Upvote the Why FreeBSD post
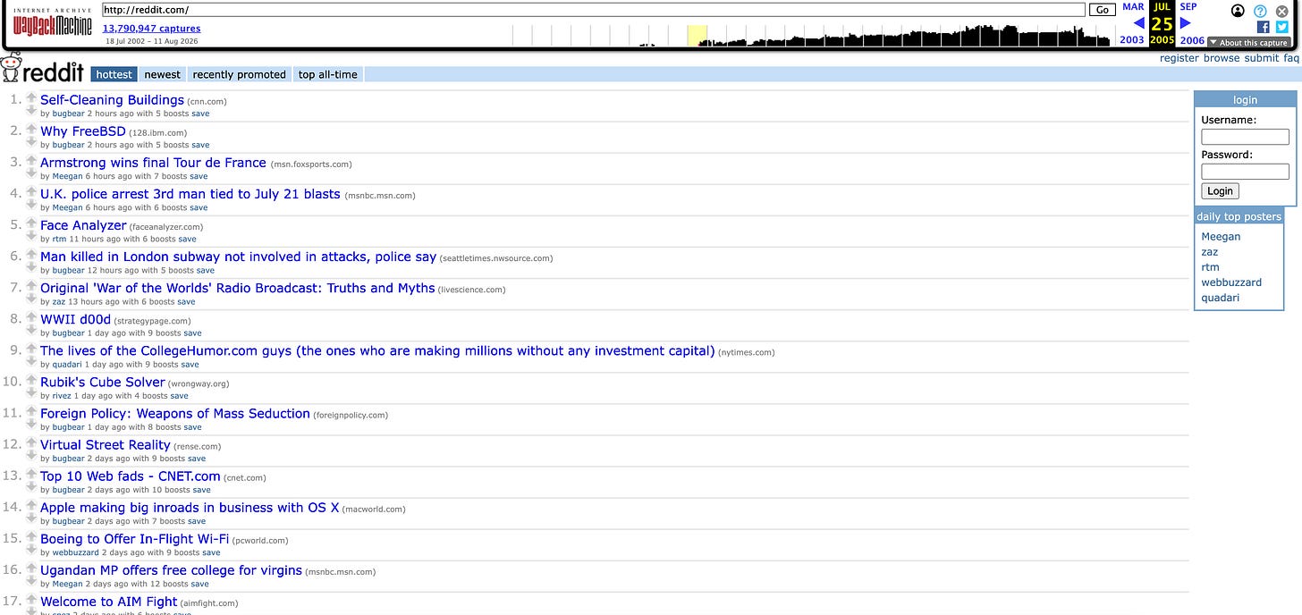Viewport: 1302px width, 615px height. [31, 128]
